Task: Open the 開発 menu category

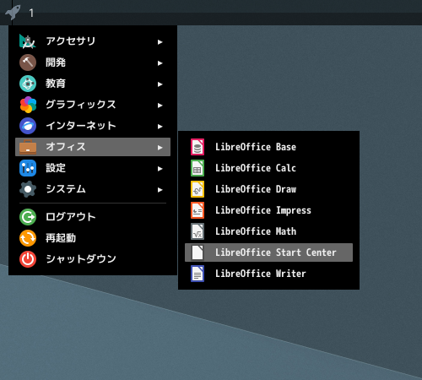Action: [93, 62]
